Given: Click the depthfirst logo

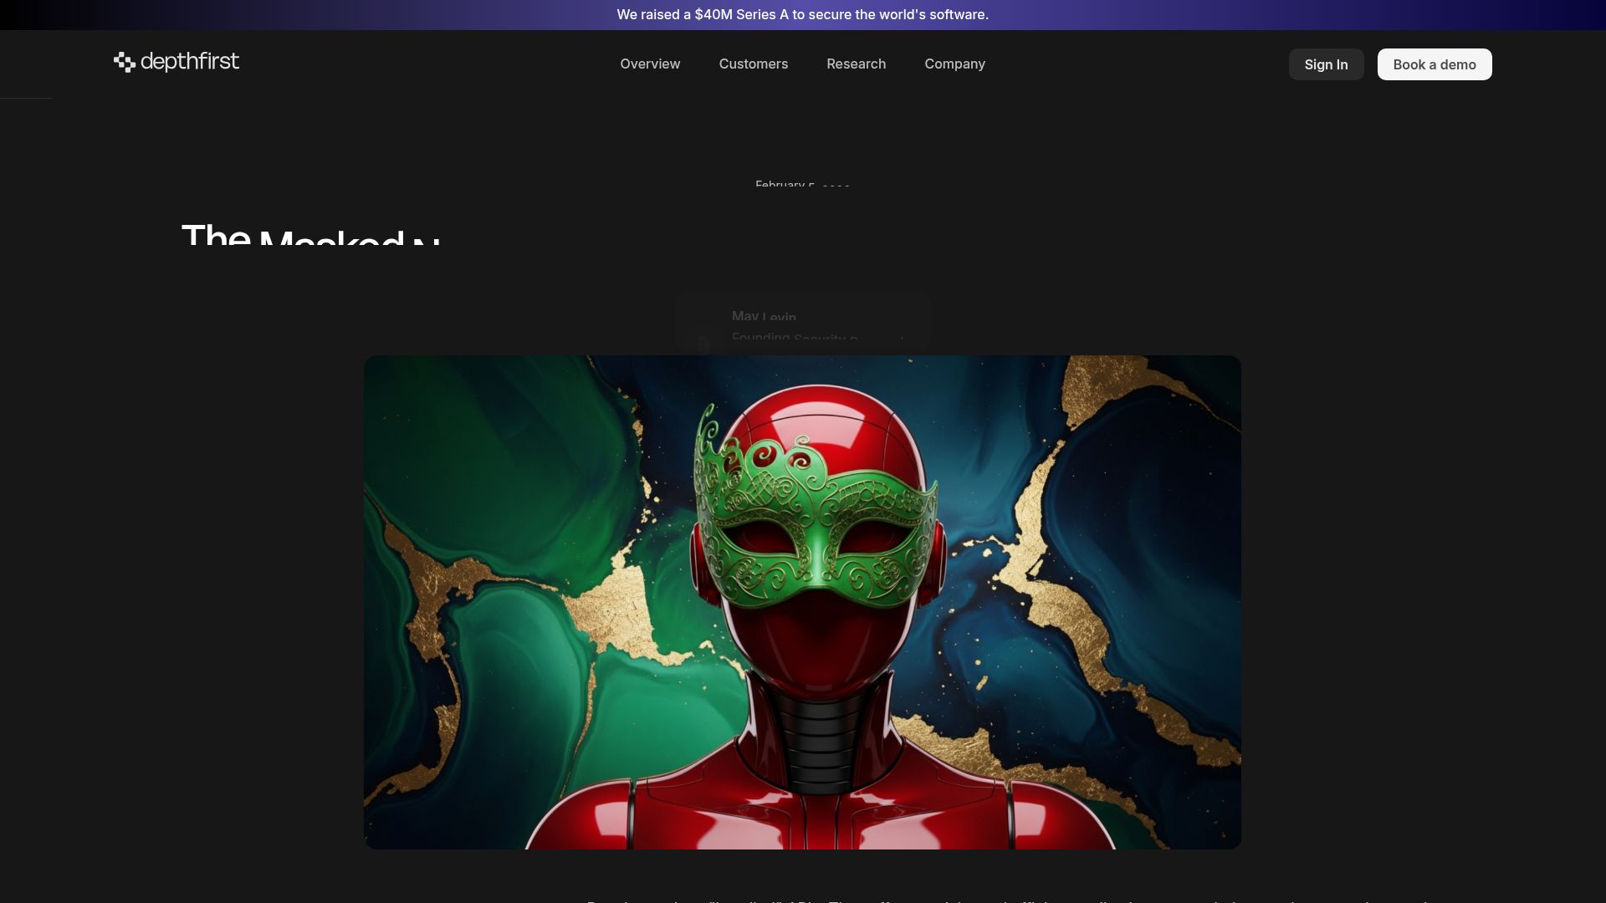Looking at the screenshot, I should (x=176, y=62).
